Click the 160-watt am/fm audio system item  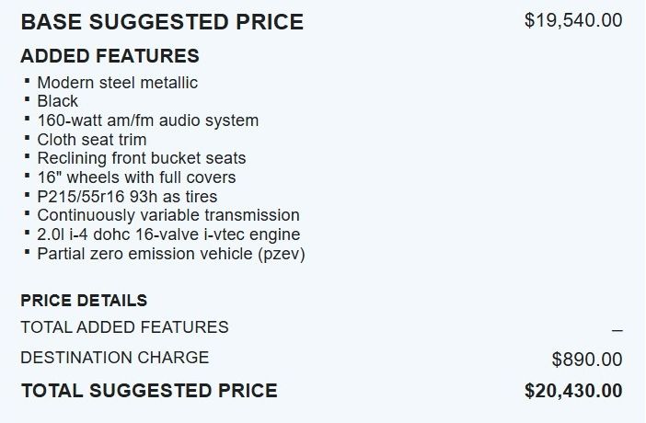click(147, 120)
